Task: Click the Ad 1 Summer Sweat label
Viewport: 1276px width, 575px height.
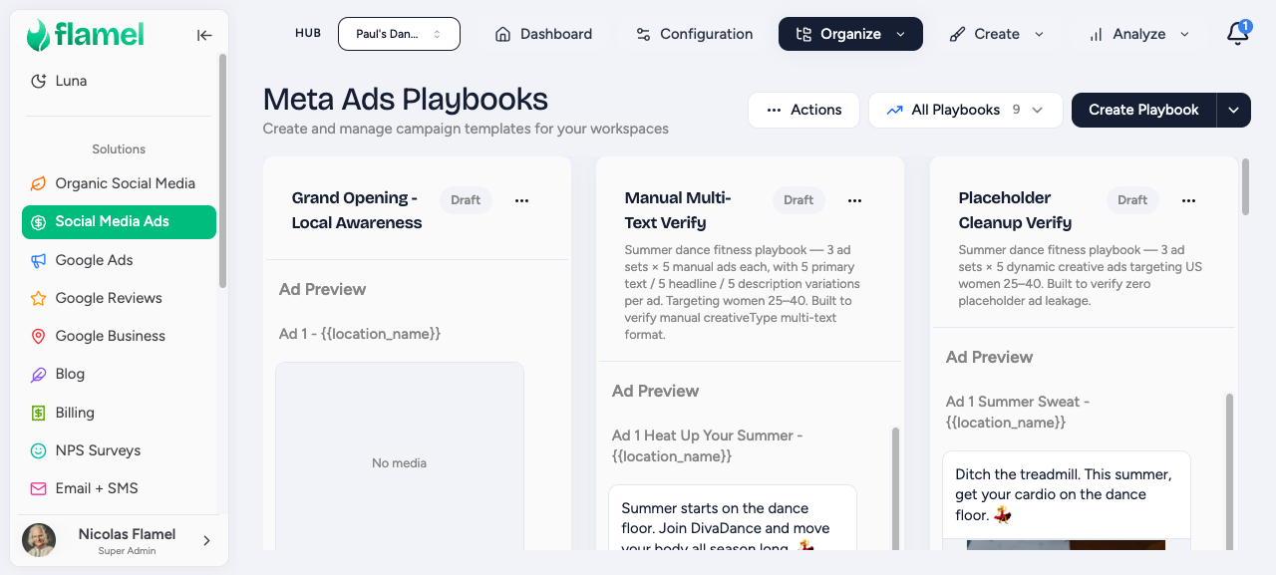Action: 1018,412
